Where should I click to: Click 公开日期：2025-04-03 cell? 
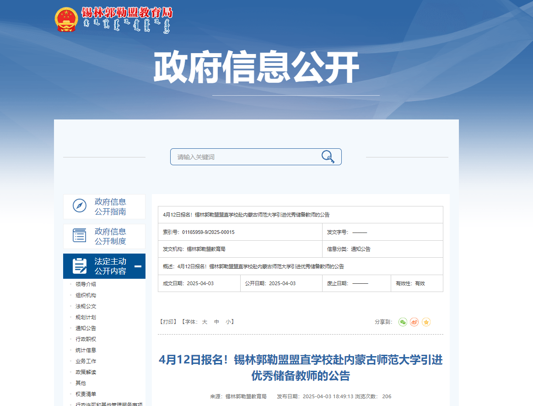tap(281, 284)
